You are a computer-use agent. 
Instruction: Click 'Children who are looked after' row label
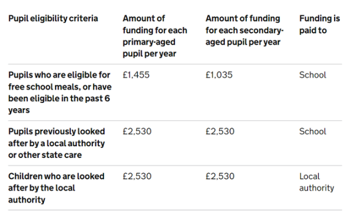56,188
